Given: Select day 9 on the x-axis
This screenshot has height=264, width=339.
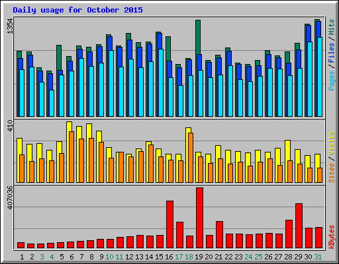Looking at the screenshot, I should click(x=101, y=257).
